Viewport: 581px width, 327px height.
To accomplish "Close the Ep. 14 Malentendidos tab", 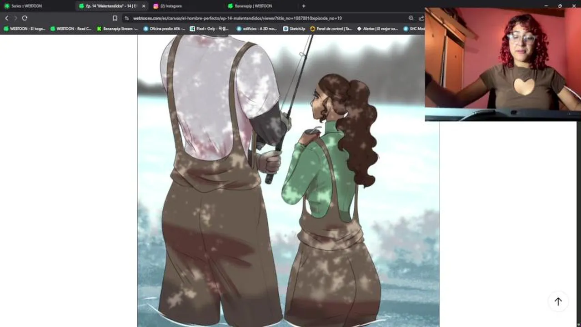I will pyautogui.click(x=144, y=6).
